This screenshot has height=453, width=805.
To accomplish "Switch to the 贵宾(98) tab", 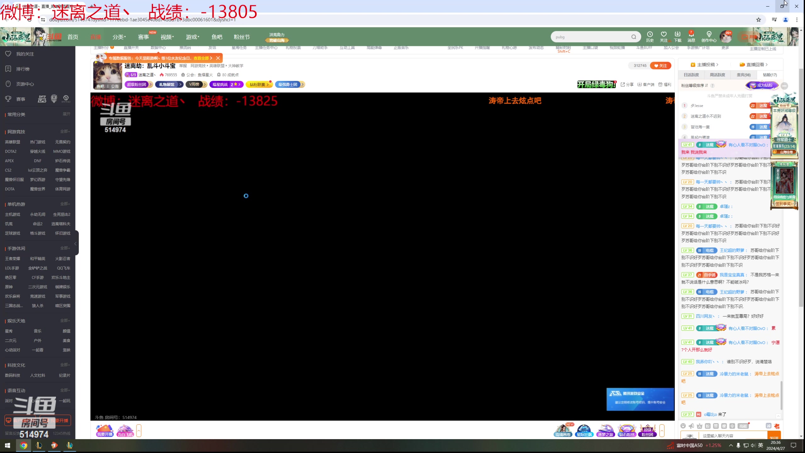I will pos(743,75).
